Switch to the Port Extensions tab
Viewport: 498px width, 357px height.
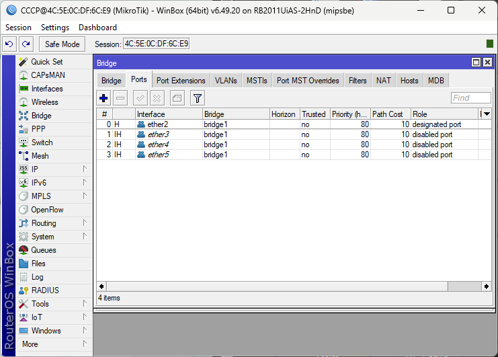click(181, 81)
